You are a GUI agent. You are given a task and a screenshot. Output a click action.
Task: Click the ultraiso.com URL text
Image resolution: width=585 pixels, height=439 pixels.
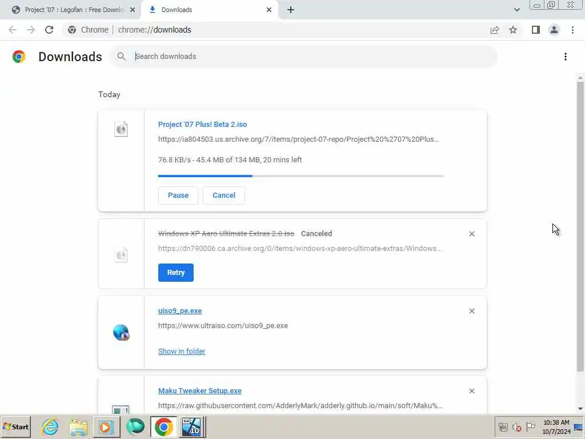pos(223,325)
